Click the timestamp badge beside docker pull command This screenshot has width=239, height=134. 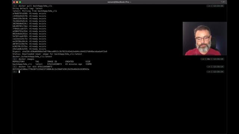coord(215,6)
